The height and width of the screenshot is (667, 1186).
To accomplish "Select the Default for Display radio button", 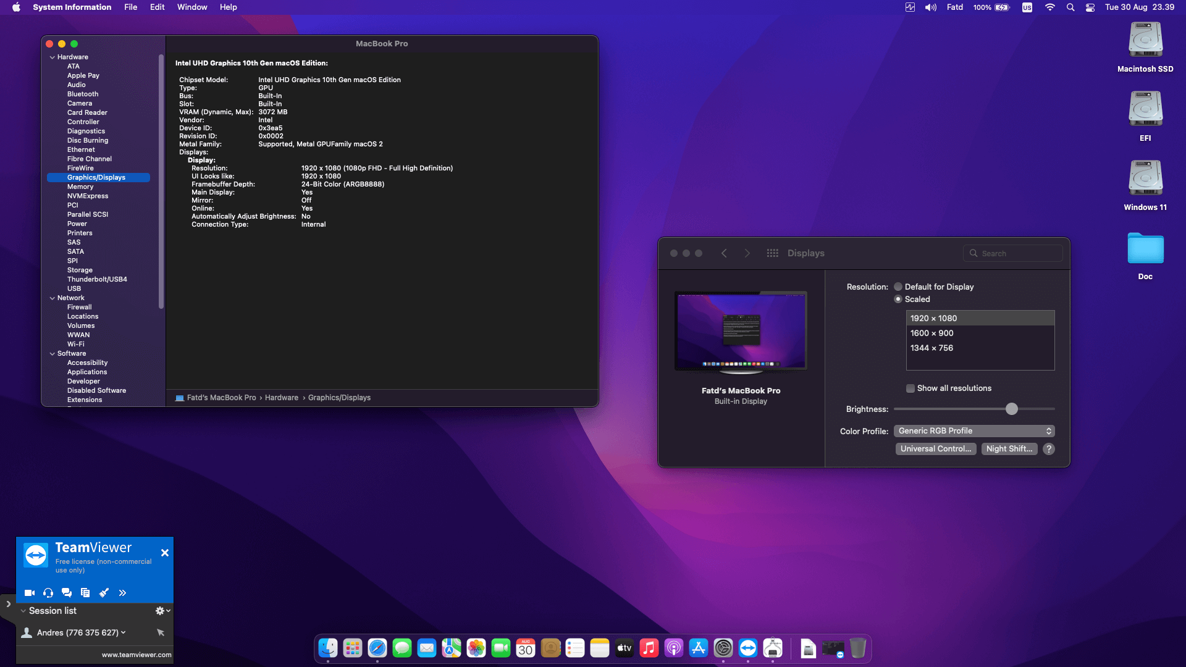I will [898, 287].
